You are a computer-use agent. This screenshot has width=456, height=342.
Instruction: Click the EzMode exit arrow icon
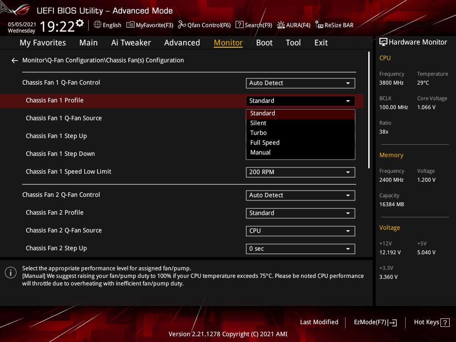[392, 322]
